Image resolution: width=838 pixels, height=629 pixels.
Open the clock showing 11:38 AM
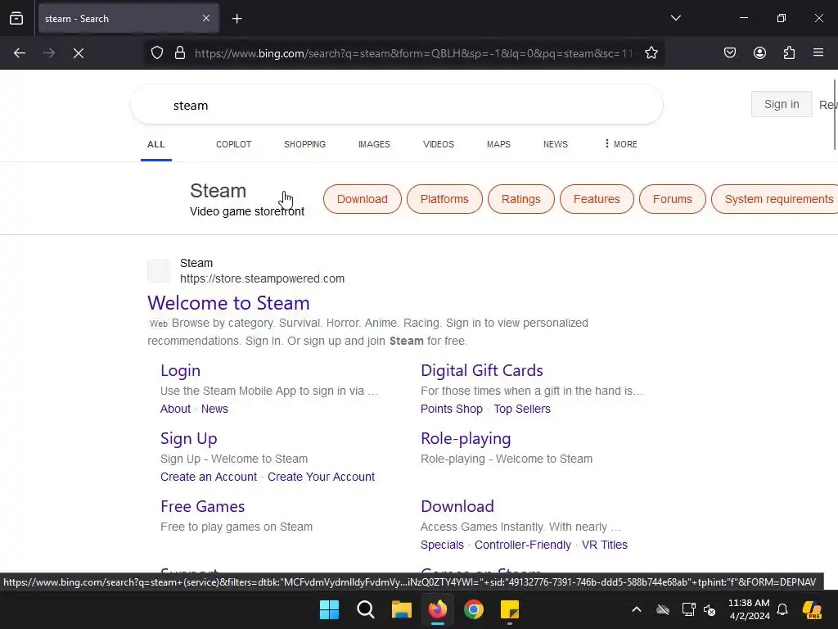point(749,609)
